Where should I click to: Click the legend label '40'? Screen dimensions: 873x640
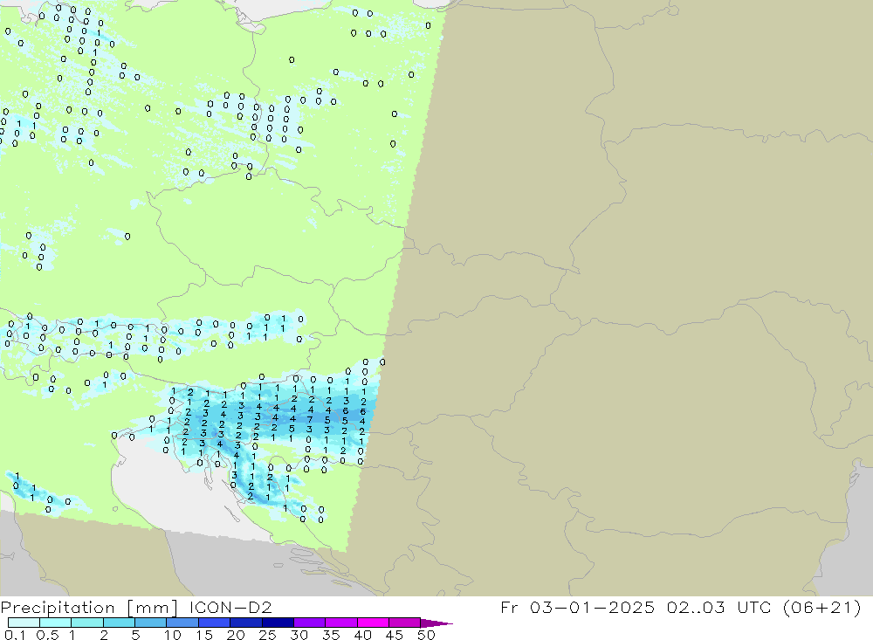click(362, 635)
